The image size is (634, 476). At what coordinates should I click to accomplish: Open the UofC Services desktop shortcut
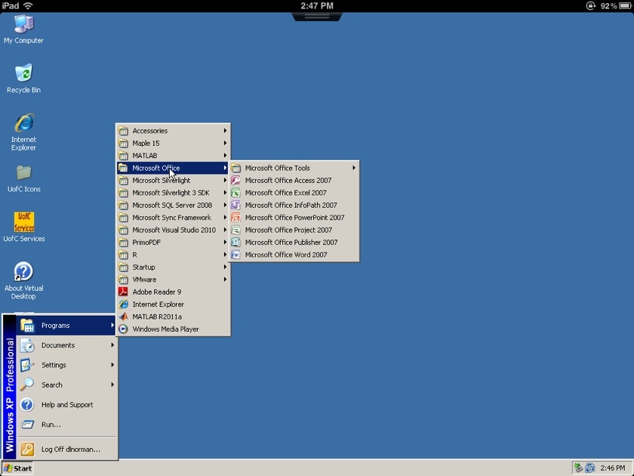click(23, 223)
